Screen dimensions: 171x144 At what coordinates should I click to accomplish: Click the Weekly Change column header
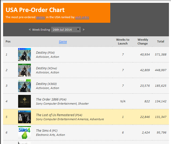(143, 41)
